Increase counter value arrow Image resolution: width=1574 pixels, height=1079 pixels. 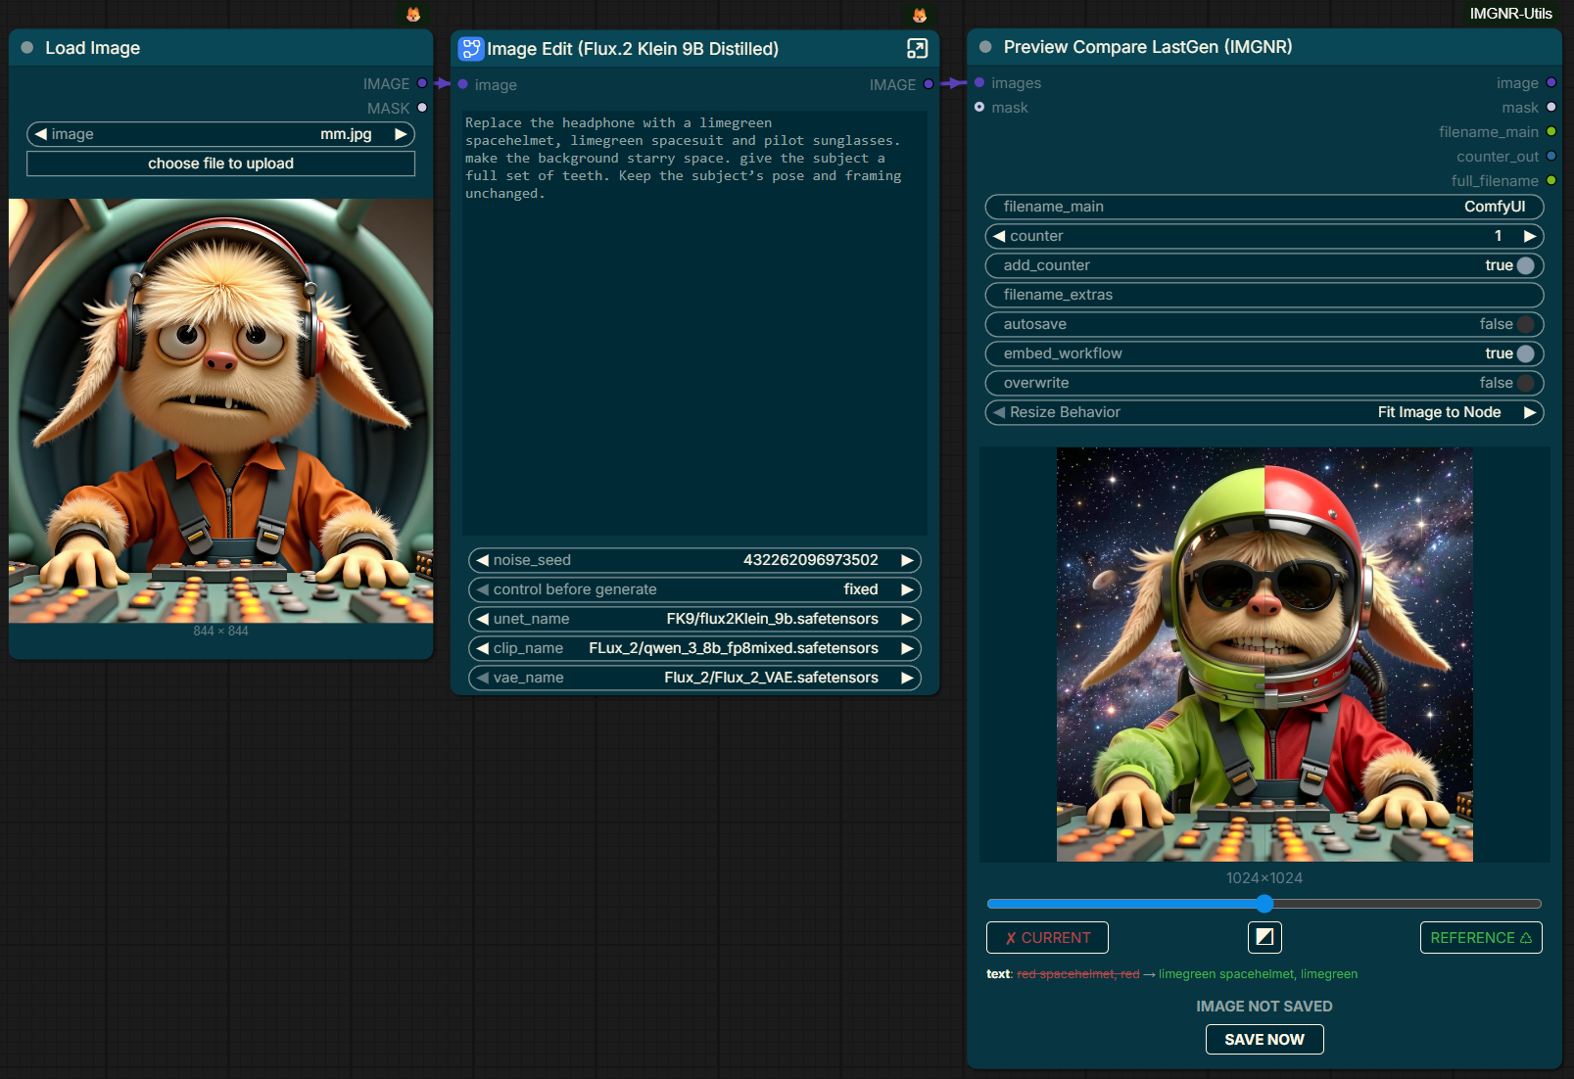(1530, 236)
